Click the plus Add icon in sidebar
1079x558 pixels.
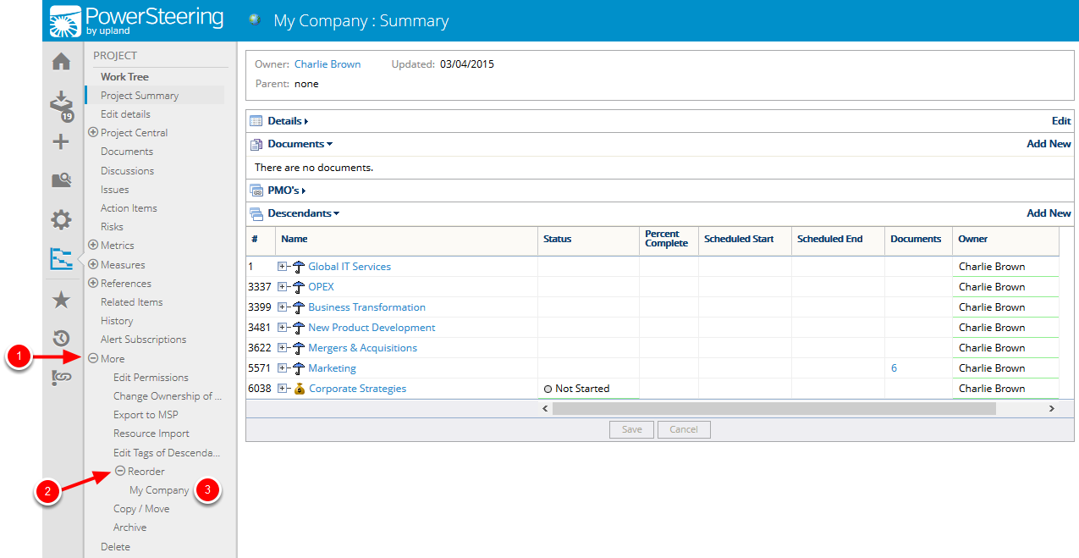pos(62,141)
